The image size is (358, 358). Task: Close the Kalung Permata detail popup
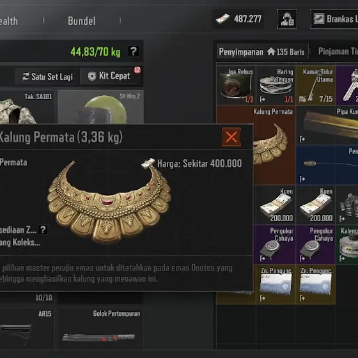pyautogui.click(x=231, y=137)
